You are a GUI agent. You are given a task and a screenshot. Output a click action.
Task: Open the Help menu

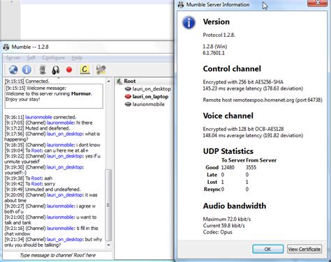77,58
